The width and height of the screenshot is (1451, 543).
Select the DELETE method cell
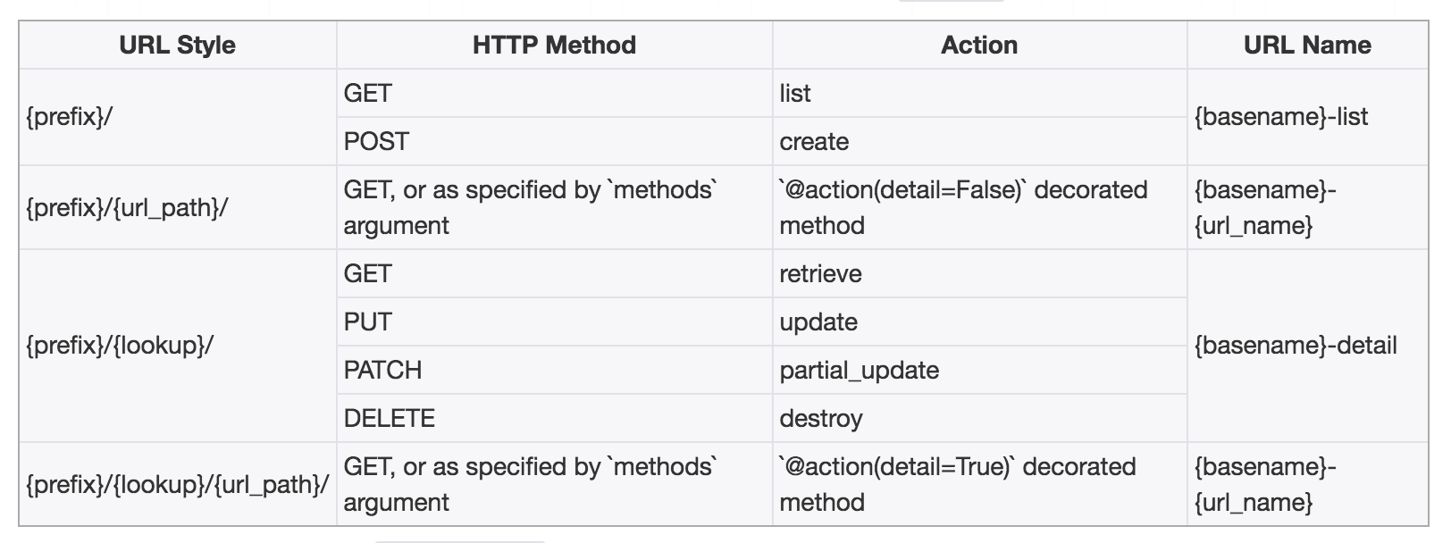tap(390, 419)
